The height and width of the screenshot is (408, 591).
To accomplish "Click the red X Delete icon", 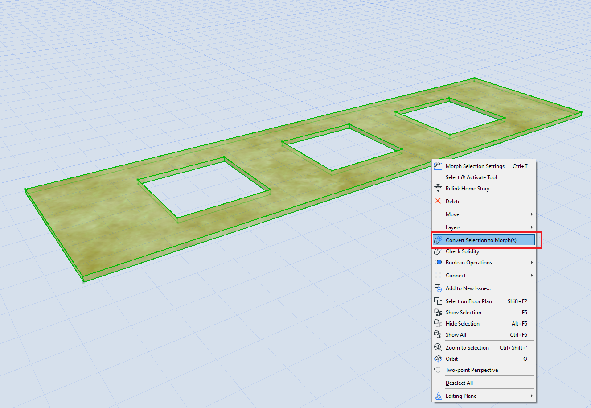I will (x=438, y=201).
